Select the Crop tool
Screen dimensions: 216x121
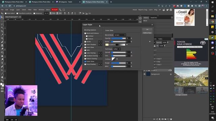coord(2,31)
